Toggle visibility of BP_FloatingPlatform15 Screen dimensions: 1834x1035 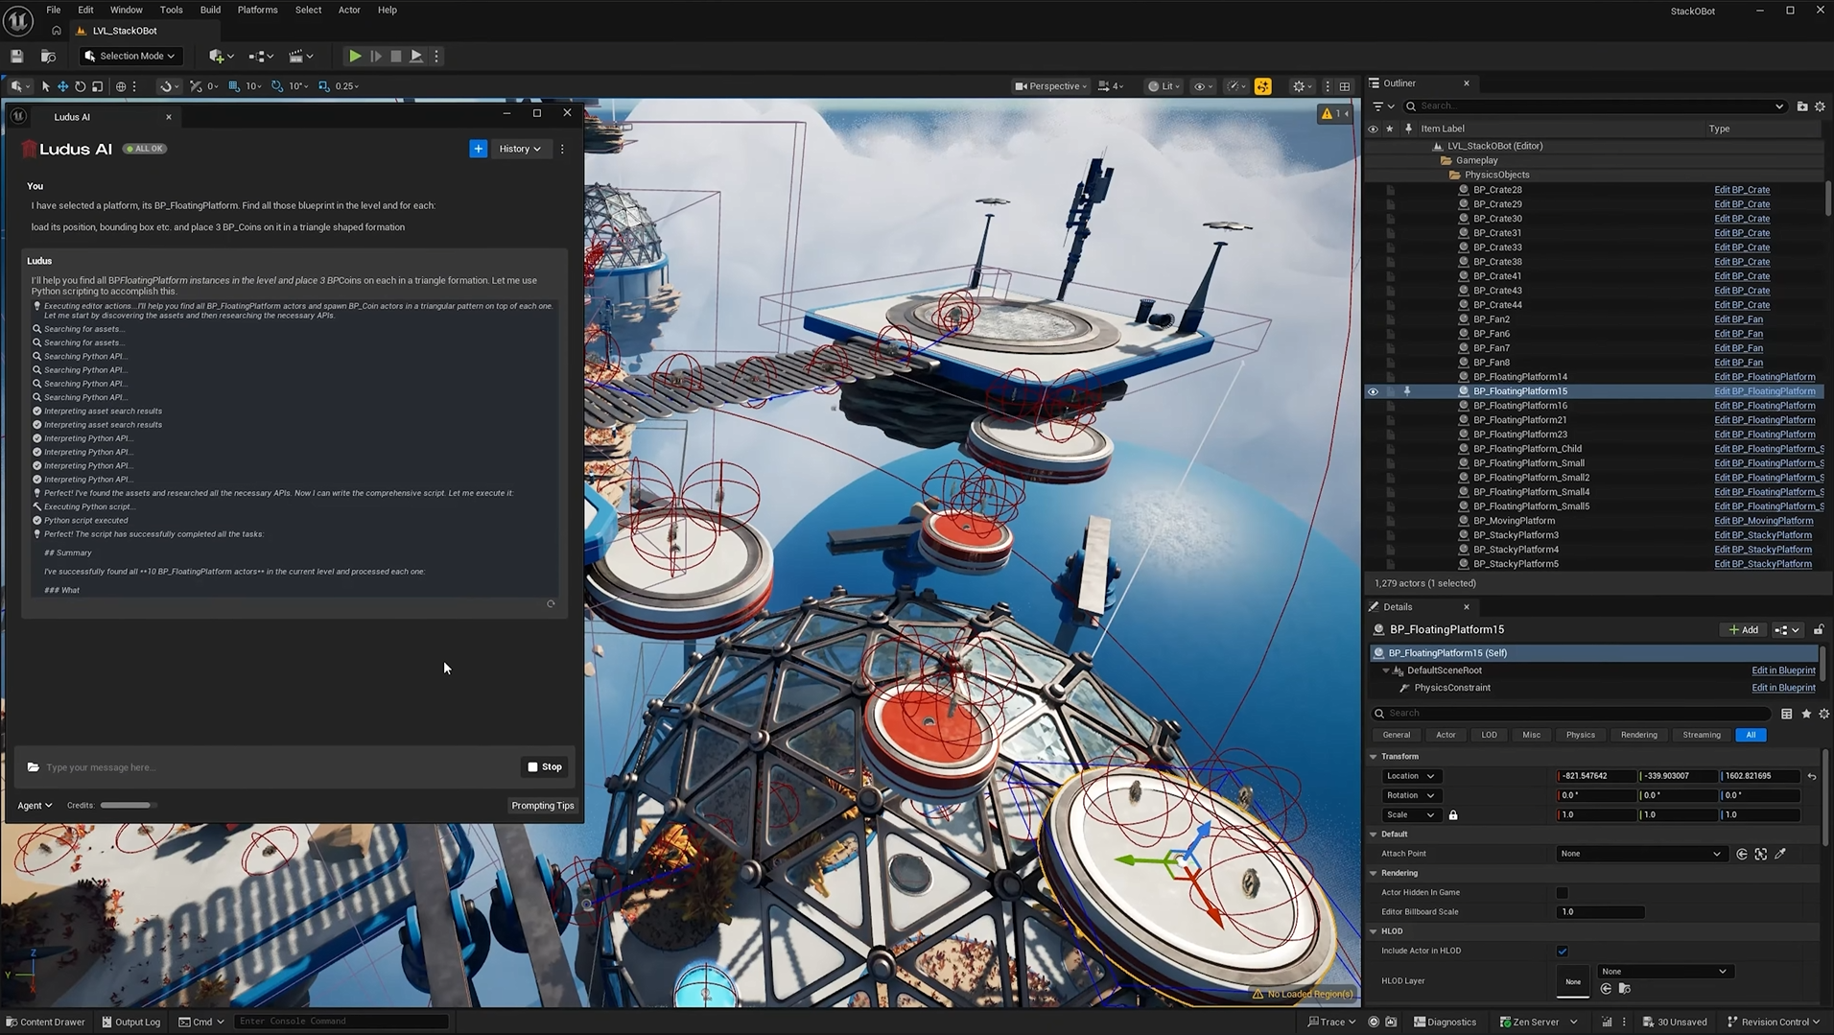coord(1373,391)
